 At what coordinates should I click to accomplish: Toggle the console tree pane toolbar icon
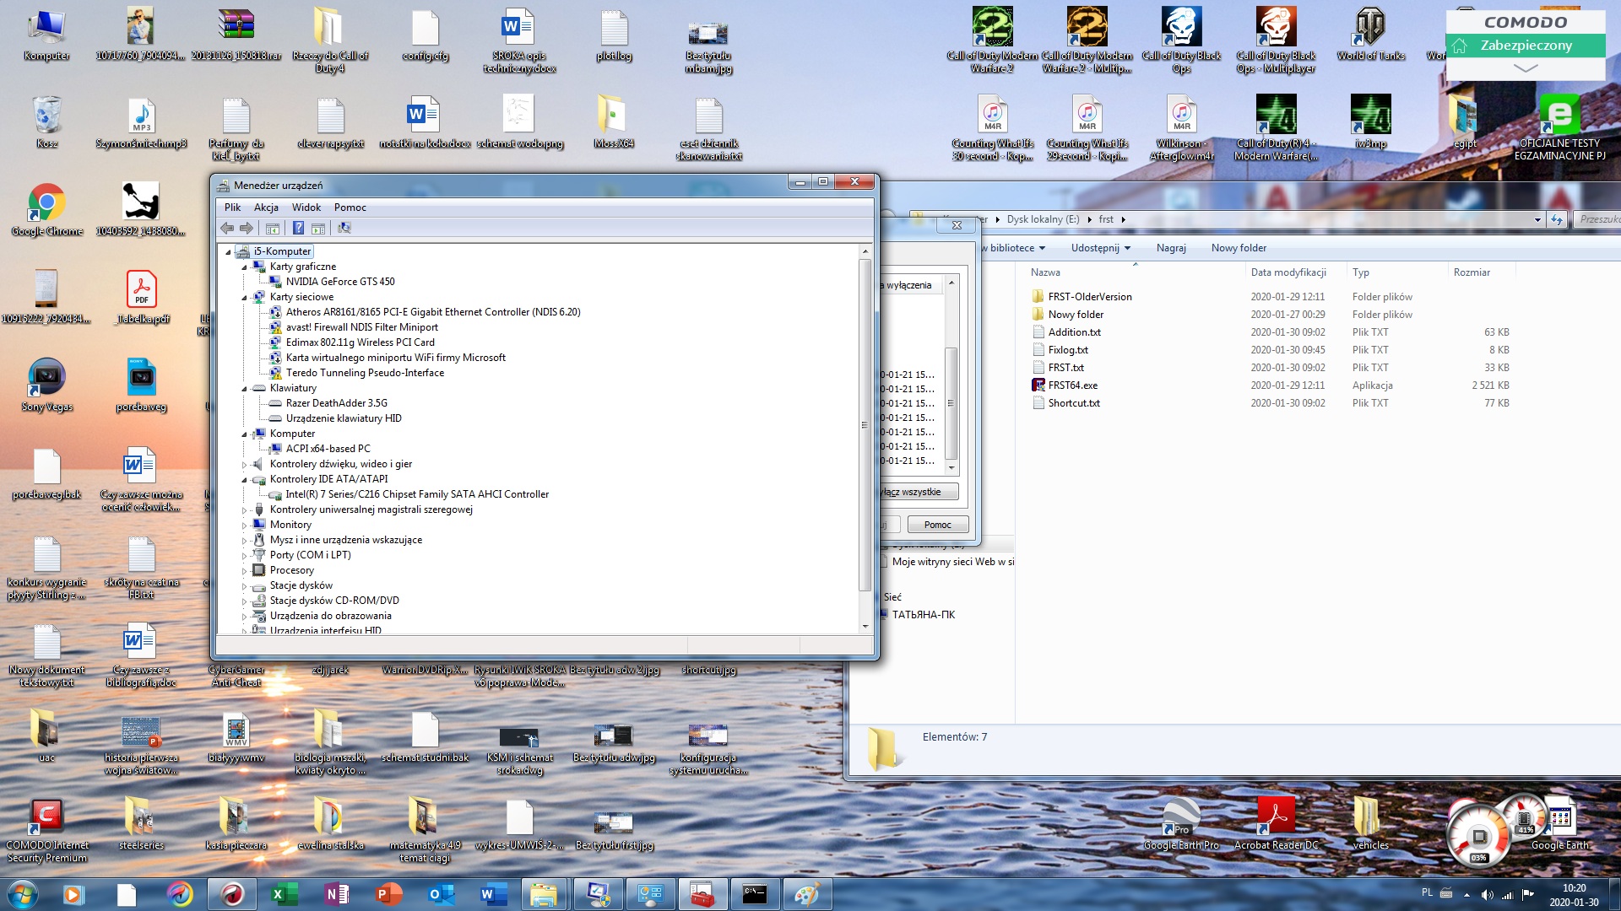point(273,228)
